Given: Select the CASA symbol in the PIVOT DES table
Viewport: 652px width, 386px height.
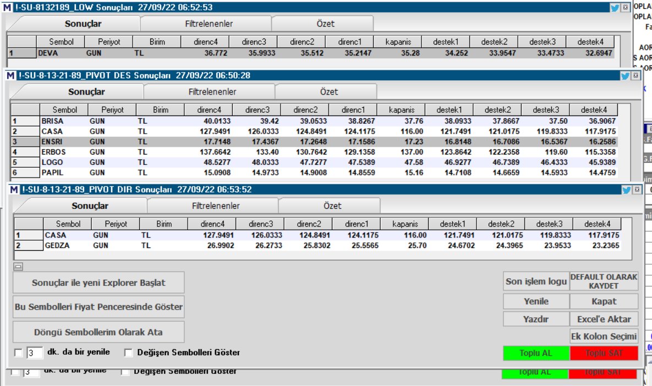Looking at the screenshot, I should 52,131.
